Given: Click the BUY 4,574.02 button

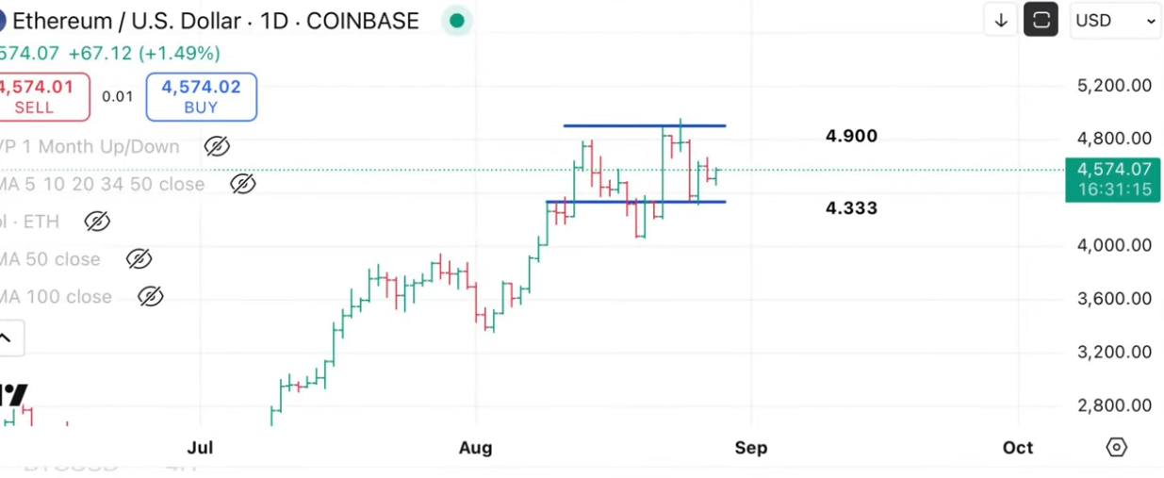Looking at the screenshot, I should point(201,96).
